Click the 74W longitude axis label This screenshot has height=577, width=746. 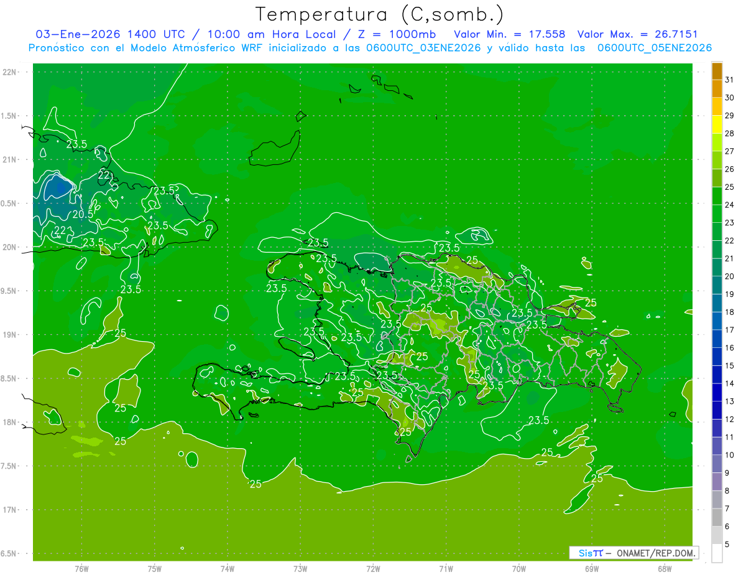228,568
